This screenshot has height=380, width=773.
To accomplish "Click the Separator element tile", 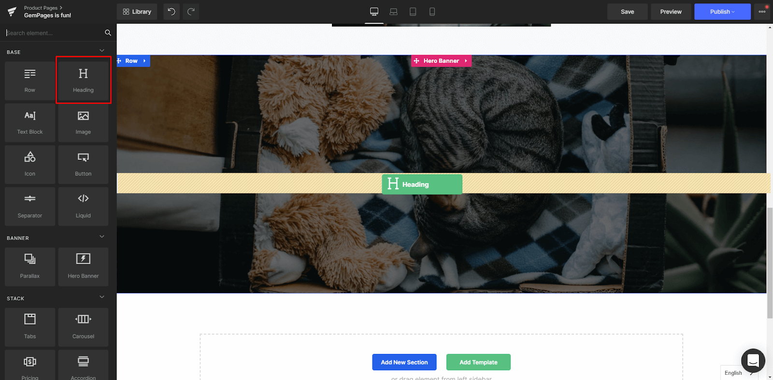I will point(30,206).
